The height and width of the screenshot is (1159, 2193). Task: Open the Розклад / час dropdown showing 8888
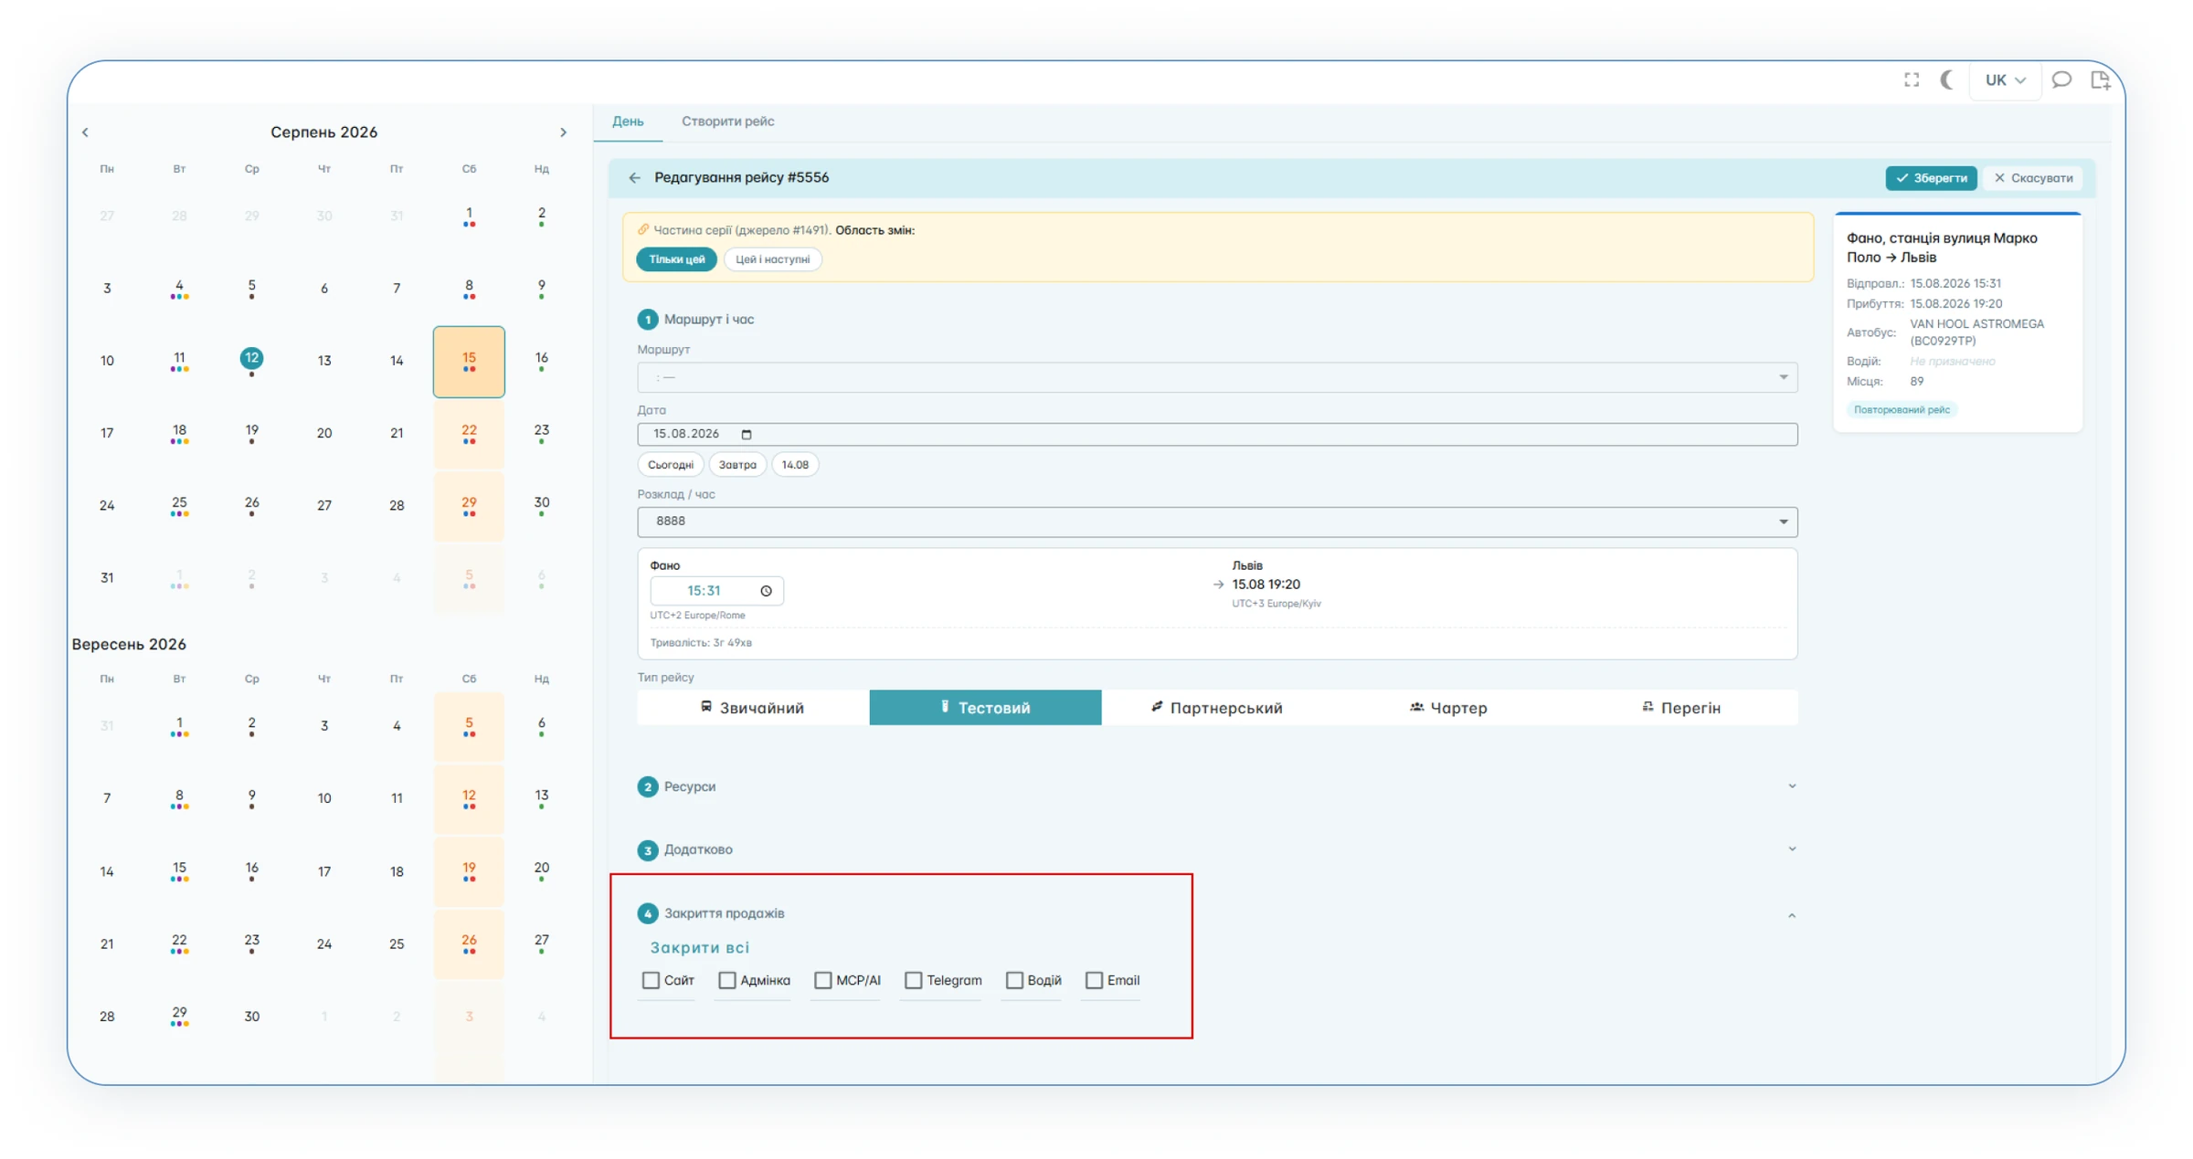pos(1217,522)
